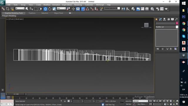Switch to the Freeform ribbon tab

pos(32,13)
